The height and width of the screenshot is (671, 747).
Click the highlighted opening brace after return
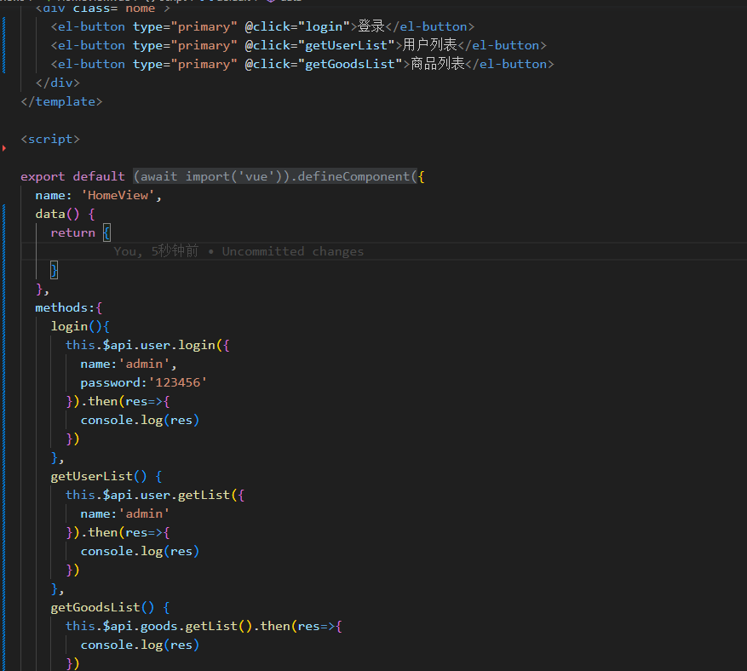pyautogui.click(x=106, y=232)
